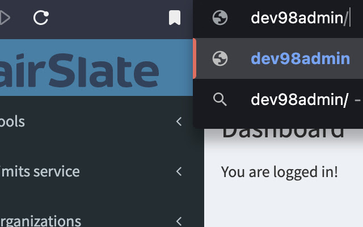Expand the Limits service chevron
Viewport: 363px width, 227px height.
point(179,171)
